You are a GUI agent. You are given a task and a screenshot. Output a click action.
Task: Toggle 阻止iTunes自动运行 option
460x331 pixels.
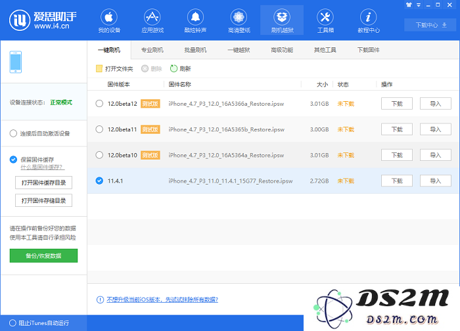(x=12, y=323)
